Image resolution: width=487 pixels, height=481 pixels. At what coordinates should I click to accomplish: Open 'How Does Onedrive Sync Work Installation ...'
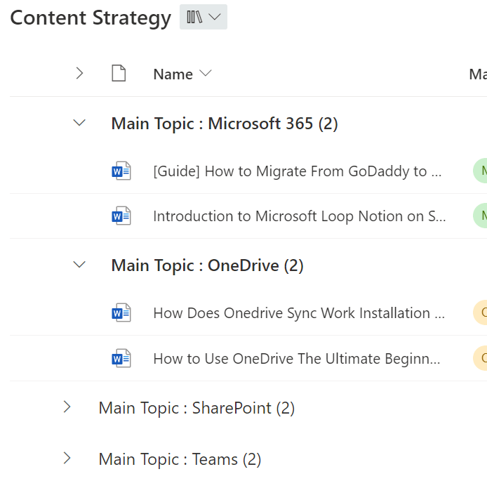[x=299, y=313]
